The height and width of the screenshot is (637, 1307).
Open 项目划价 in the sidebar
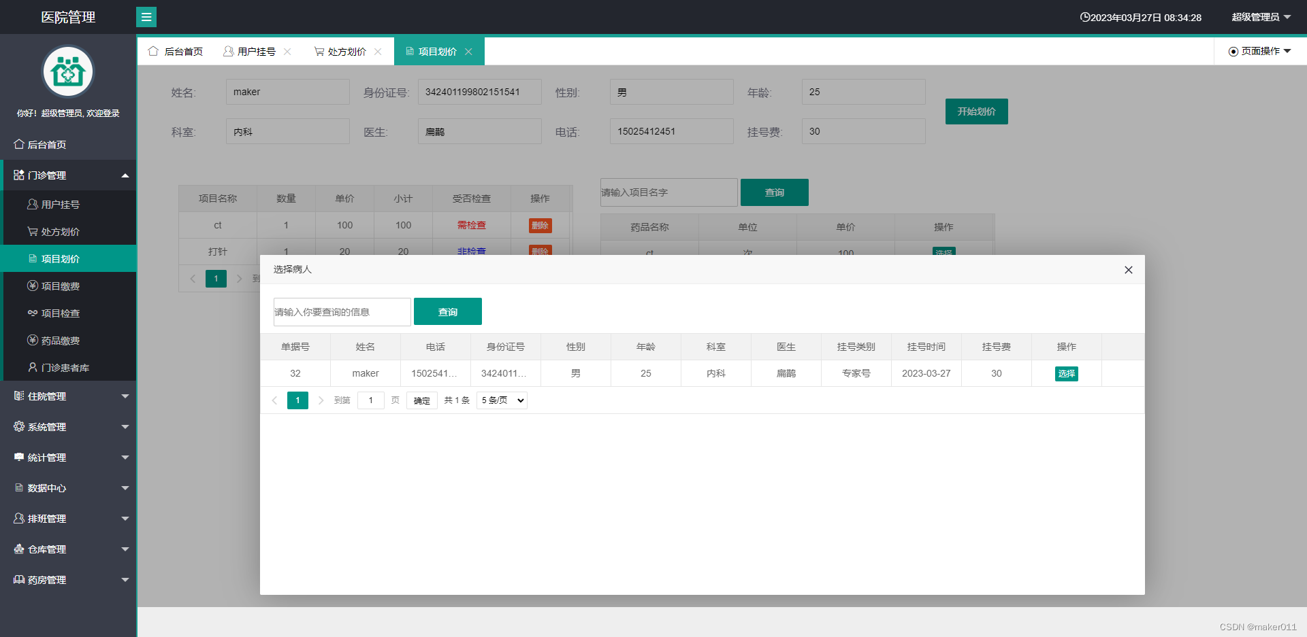point(68,258)
